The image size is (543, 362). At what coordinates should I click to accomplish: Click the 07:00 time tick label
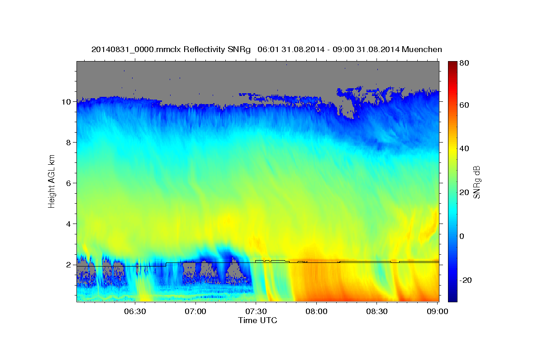pyautogui.click(x=195, y=311)
